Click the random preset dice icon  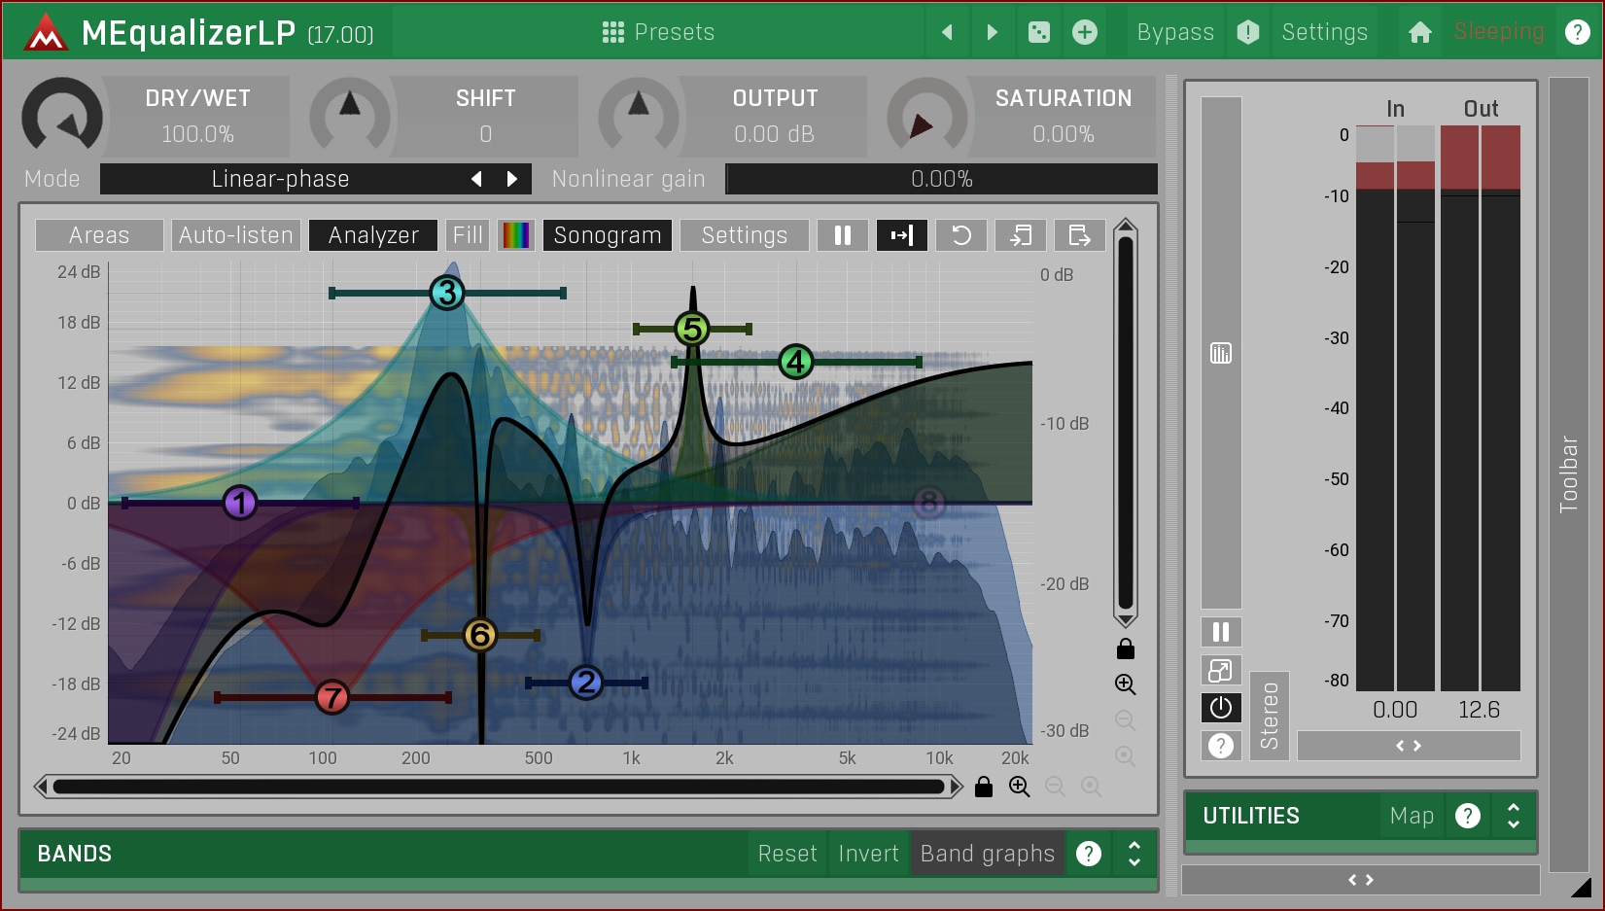[x=1038, y=32]
